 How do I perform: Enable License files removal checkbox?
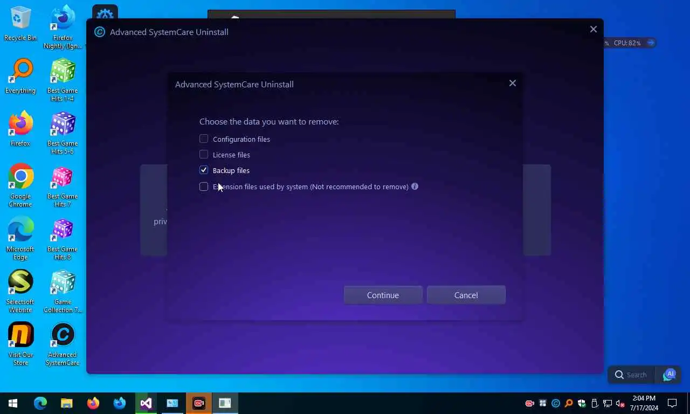point(204,155)
